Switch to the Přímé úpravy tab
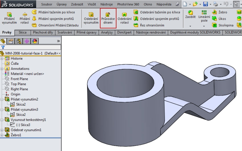This screenshot has height=151, width=242. pyautogui.click(x=86, y=33)
